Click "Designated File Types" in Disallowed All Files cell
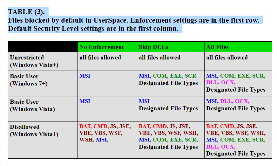 235,154
